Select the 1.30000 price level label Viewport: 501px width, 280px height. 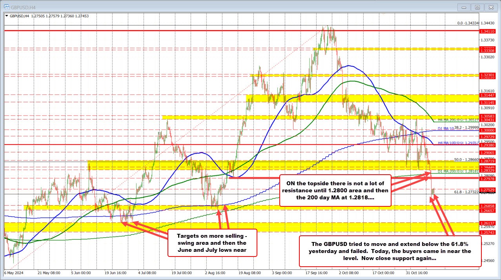(x=488, y=130)
